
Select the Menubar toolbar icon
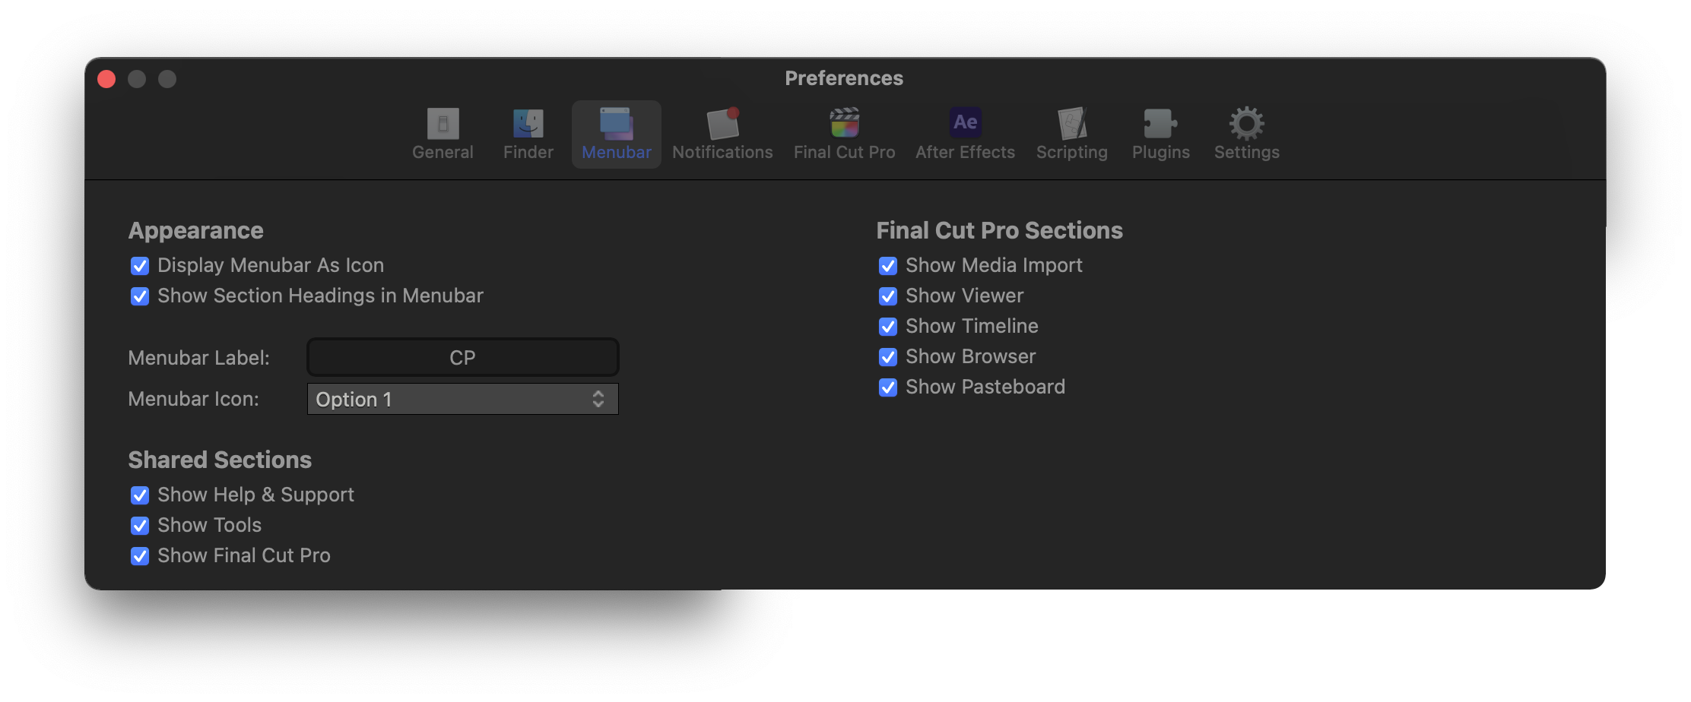click(616, 134)
